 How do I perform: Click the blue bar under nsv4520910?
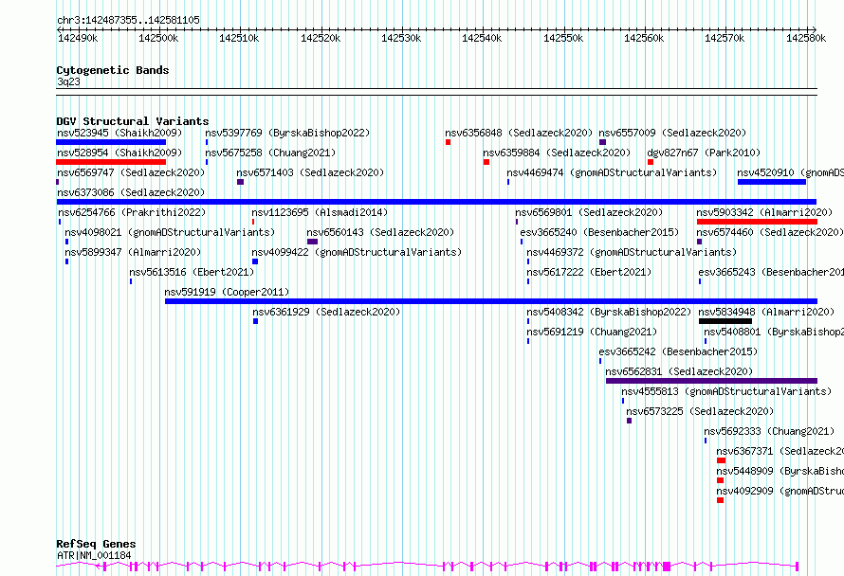coord(771,182)
